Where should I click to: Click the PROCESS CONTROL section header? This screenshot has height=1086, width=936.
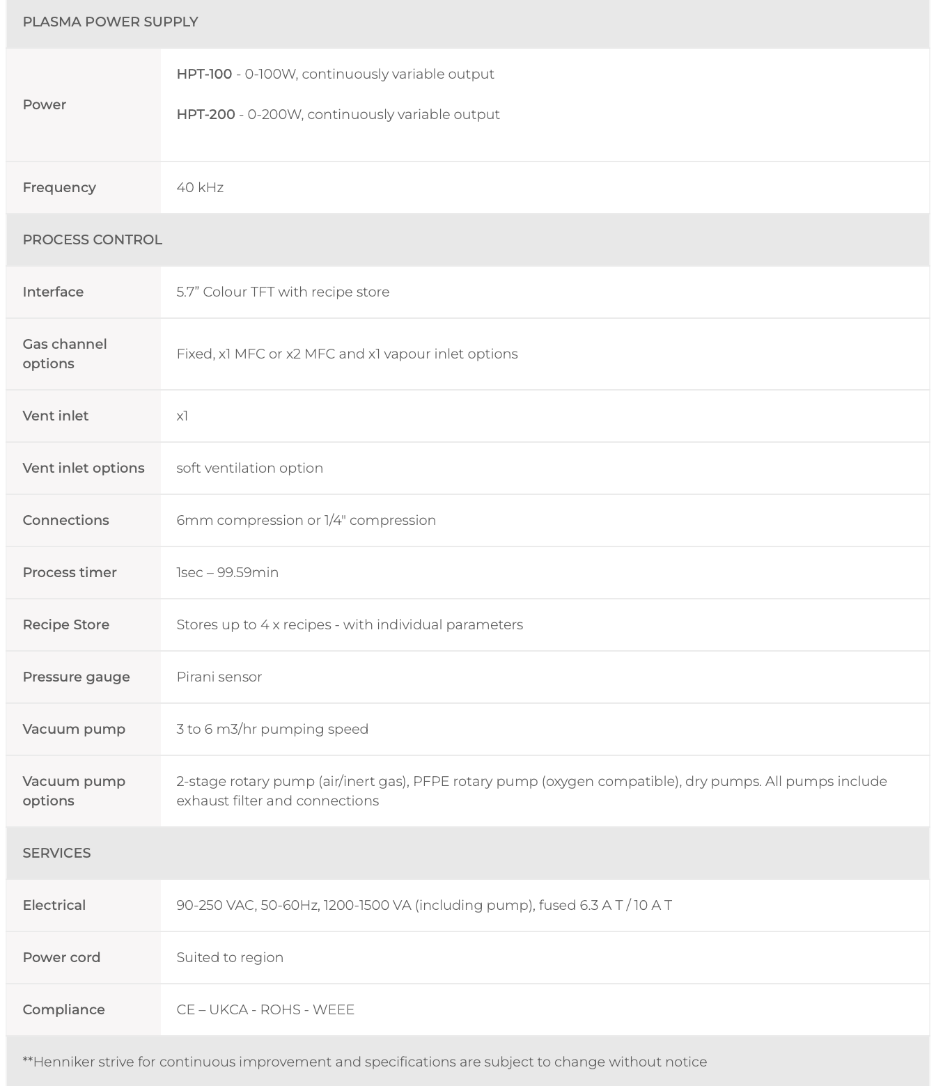tap(93, 239)
